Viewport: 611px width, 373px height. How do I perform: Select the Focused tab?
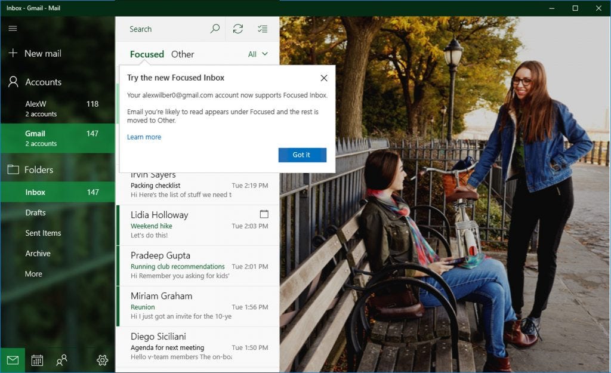(x=146, y=54)
